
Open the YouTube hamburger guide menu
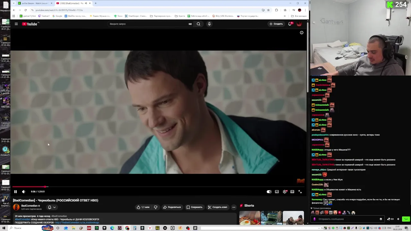16,24
